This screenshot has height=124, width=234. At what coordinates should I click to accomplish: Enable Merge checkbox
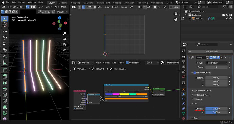(195, 99)
